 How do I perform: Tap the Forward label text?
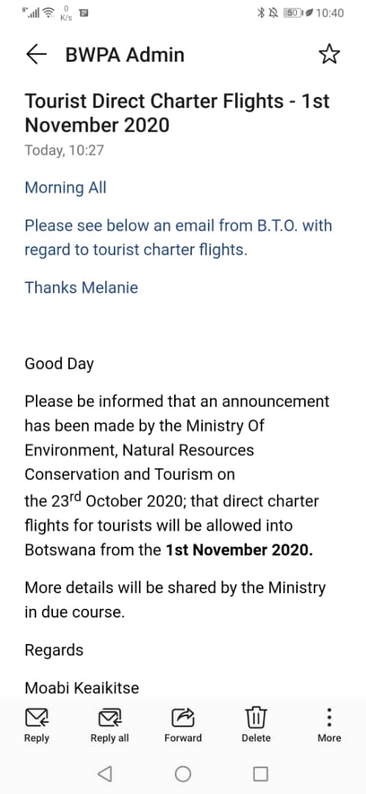click(183, 738)
